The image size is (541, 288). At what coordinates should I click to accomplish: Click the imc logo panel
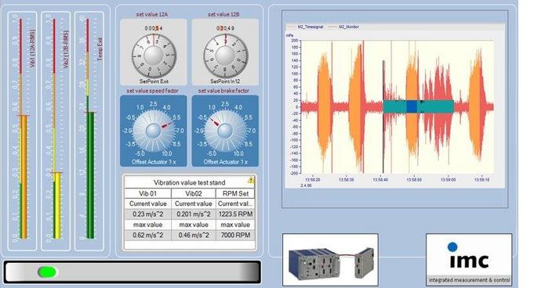click(x=469, y=259)
